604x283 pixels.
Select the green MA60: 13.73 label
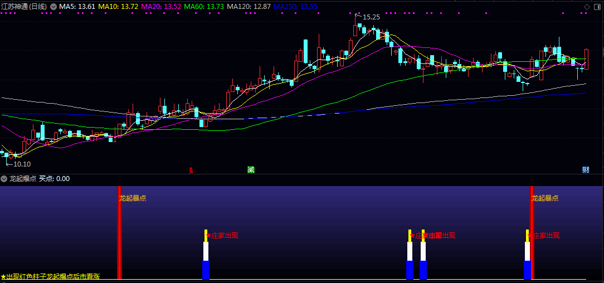[204, 7]
